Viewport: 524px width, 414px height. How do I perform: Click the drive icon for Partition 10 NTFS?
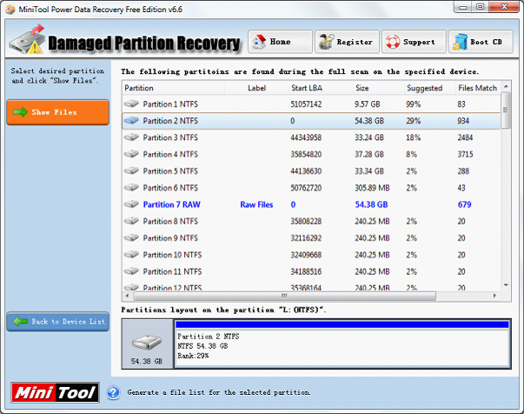click(131, 255)
